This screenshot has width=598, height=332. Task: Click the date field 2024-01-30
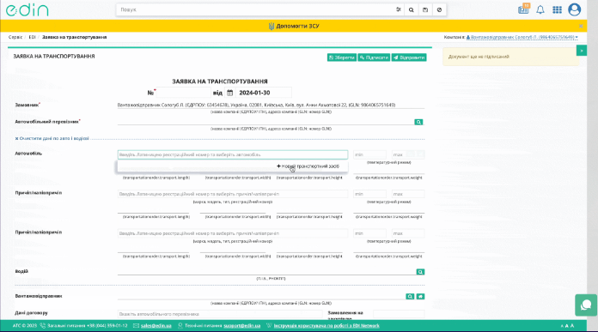click(x=263, y=93)
